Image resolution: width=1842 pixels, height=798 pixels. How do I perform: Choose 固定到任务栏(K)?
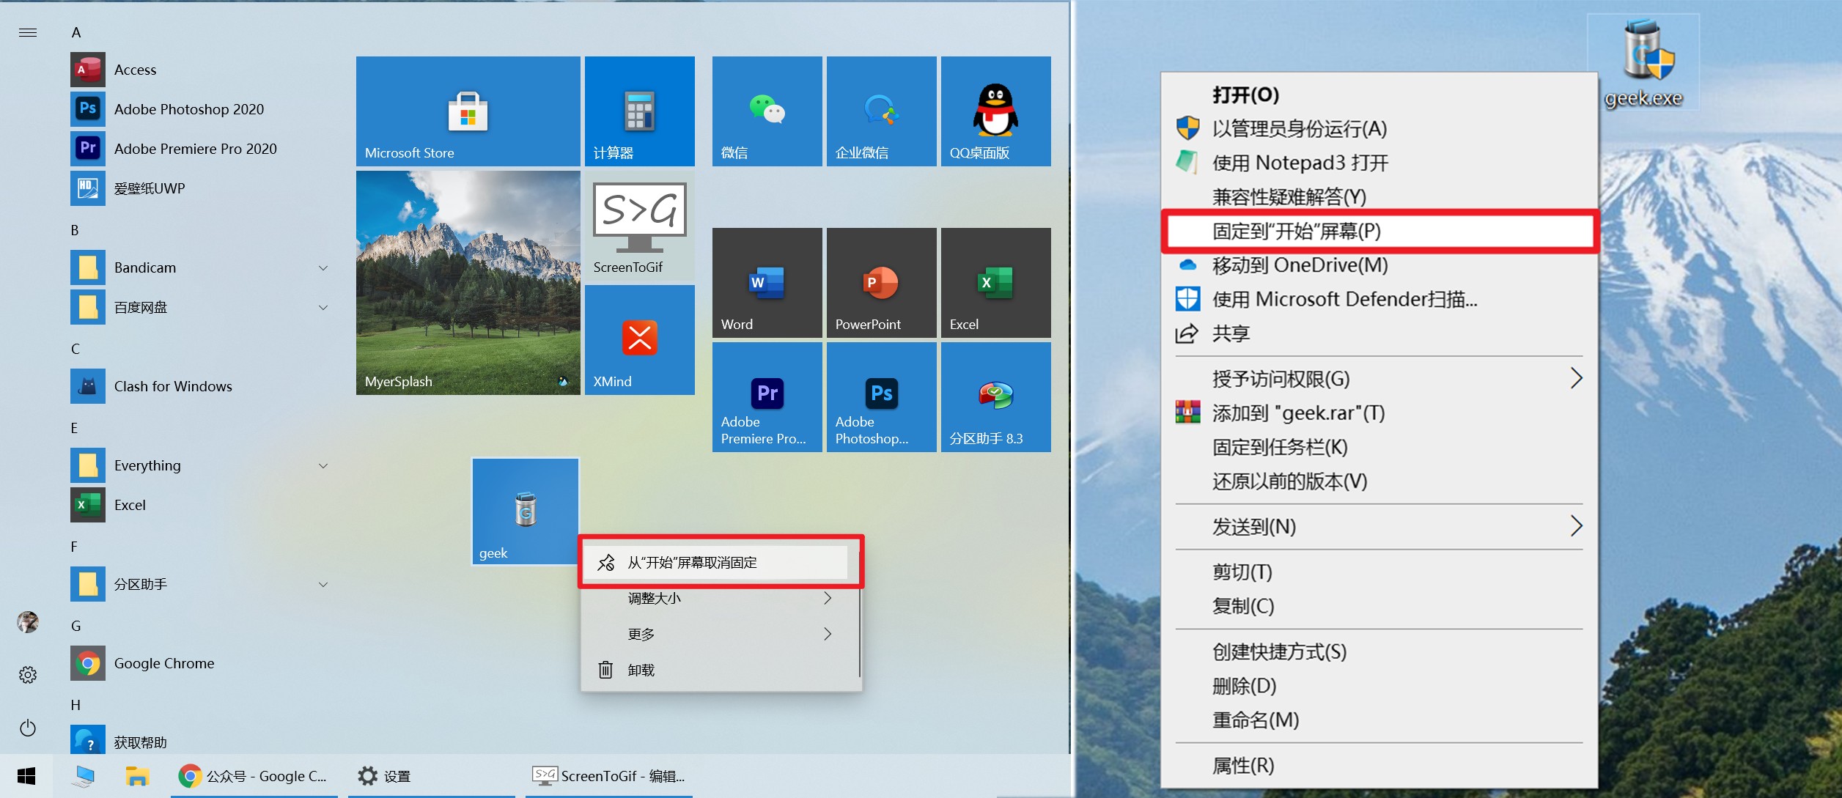click(1379, 447)
